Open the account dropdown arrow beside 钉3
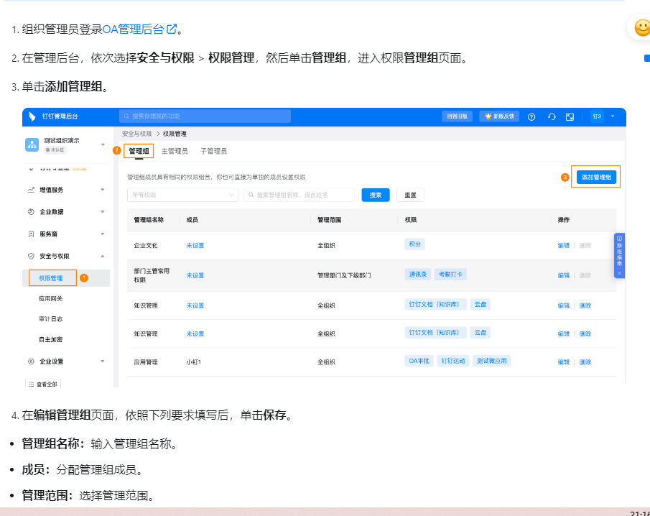 (x=613, y=116)
